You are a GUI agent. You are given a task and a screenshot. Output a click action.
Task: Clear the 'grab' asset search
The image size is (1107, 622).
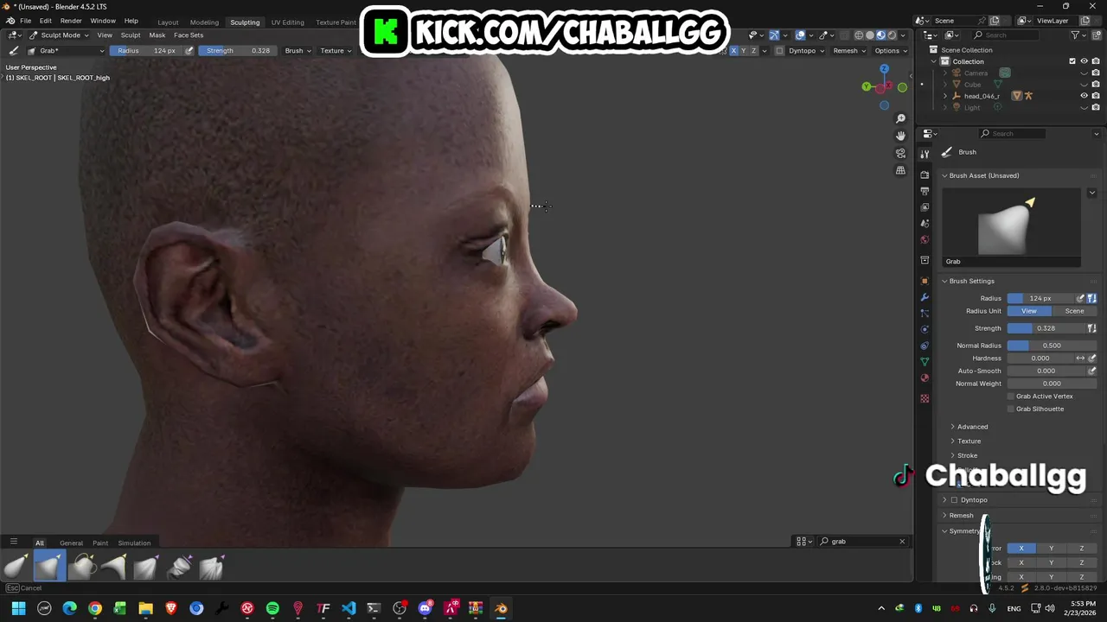pyautogui.click(x=902, y=542)
